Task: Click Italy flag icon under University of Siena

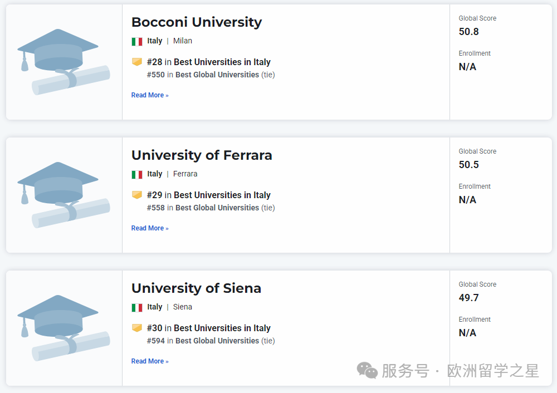Action: (x=137, y=307)
